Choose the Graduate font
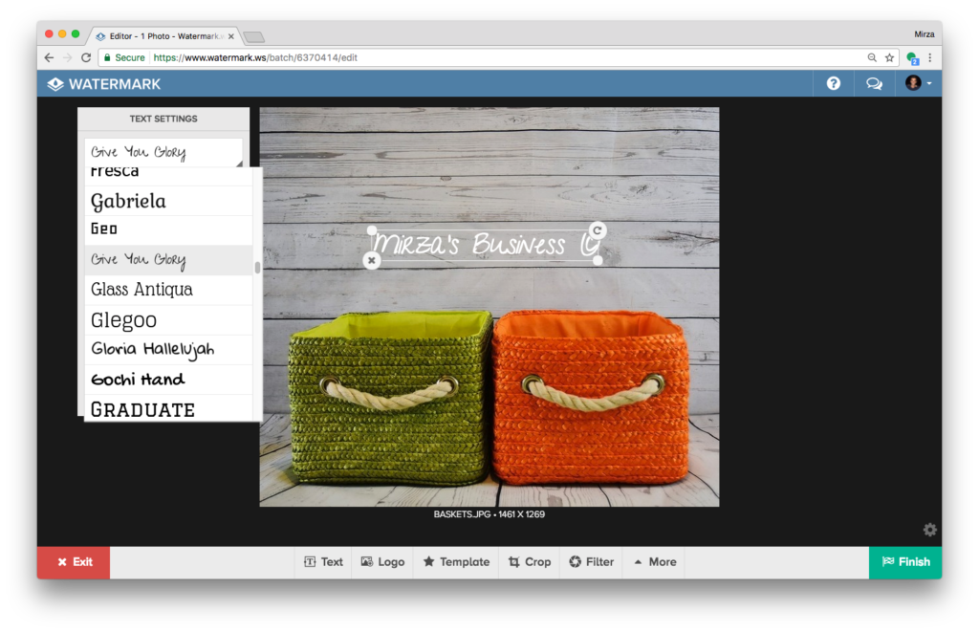This screenshot has height=632, width=979. (168, 408)
